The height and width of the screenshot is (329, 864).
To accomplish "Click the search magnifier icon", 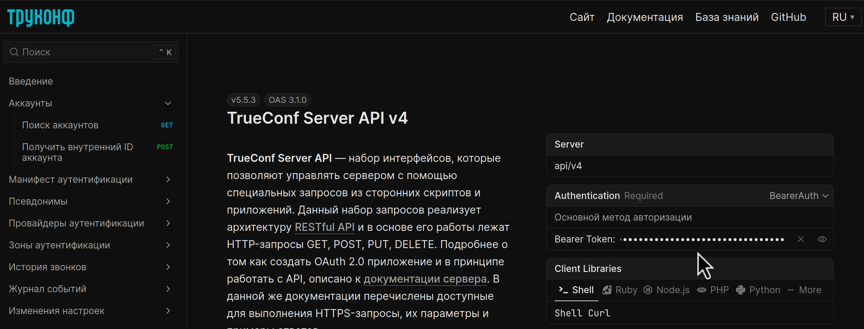I will [14, 52].
